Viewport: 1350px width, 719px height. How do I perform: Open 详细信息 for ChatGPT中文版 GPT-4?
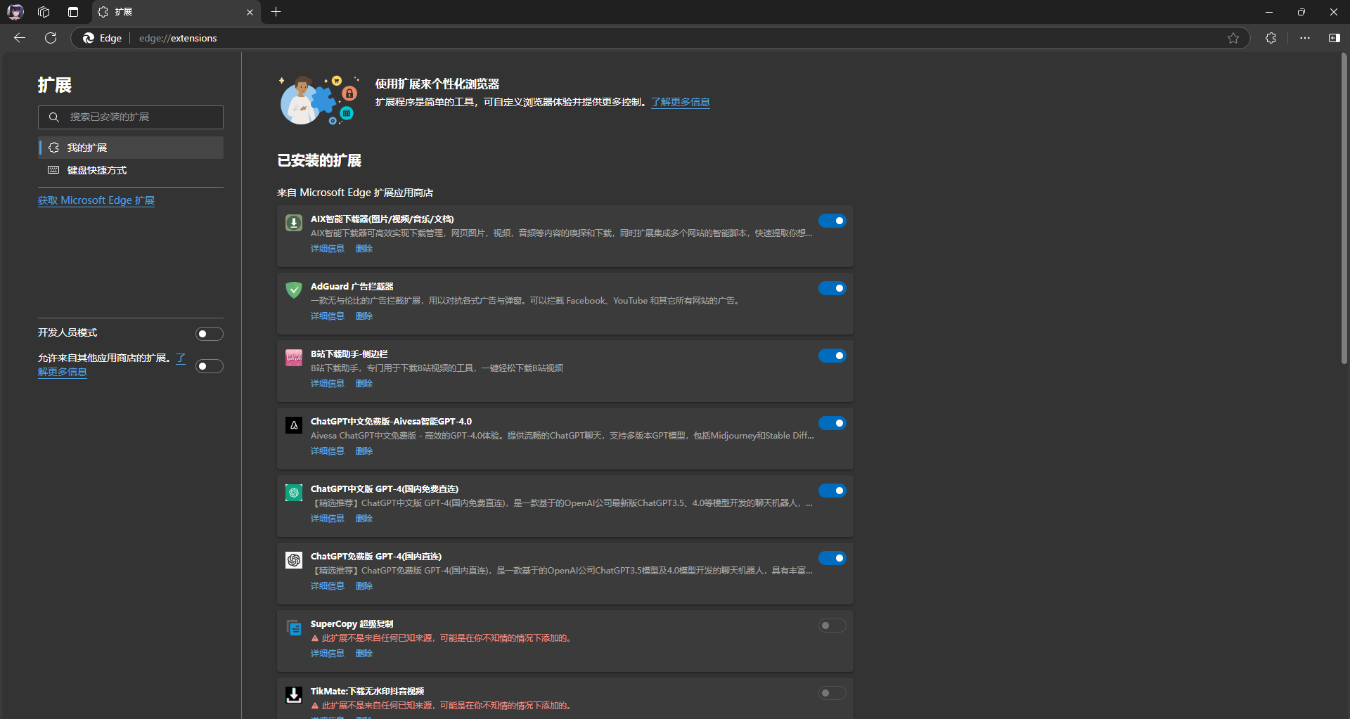[x=328, y=519]
